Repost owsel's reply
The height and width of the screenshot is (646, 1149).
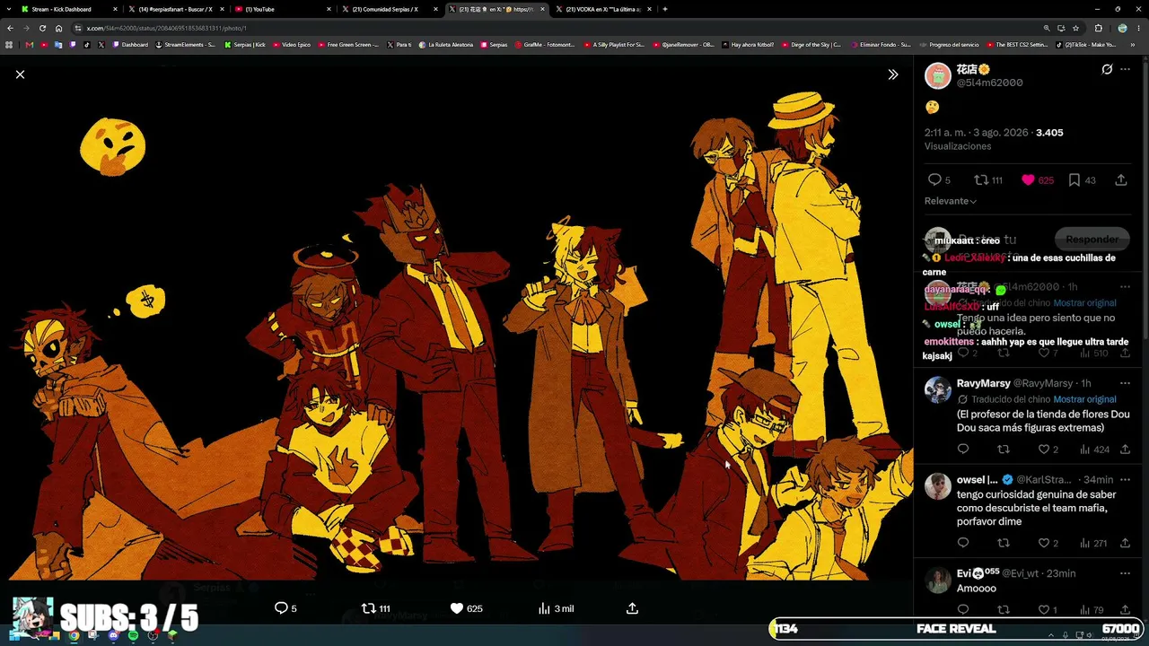coord(1004,543)
